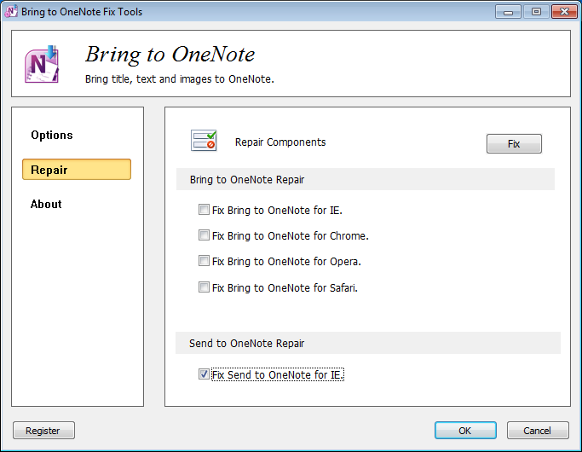Click the Fix button

coord(514,144)
